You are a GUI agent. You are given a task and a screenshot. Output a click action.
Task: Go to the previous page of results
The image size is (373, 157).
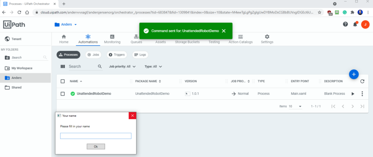point(343,106)
